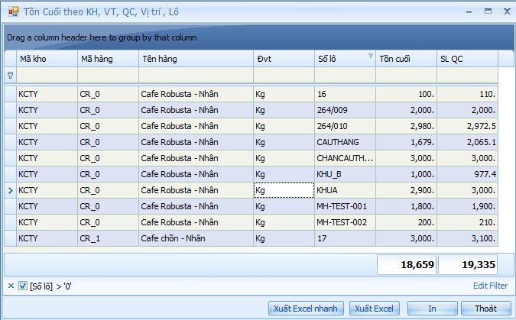The width and height of the screenshot is (516, 320).
Task: Click the current row indicator arrow
Action: pyautogui.click(x=10, y=190)
